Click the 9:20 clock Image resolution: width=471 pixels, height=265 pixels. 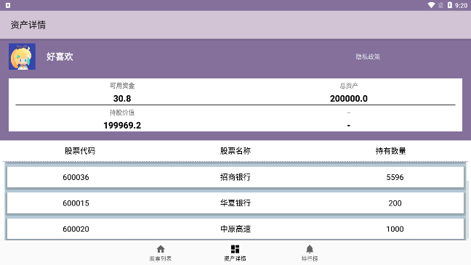click(x=461, y=5)
